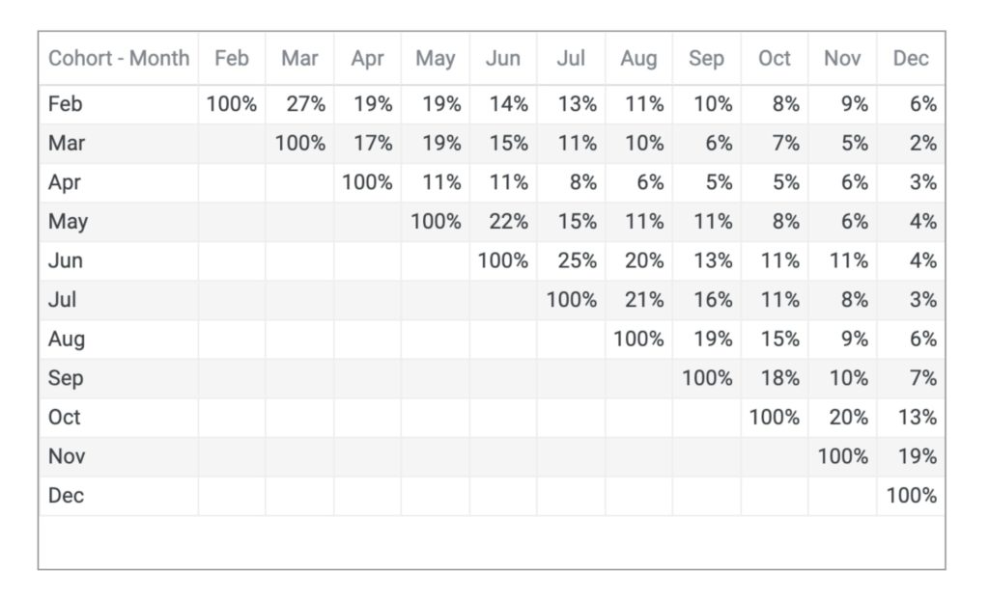Select the Dec row label
Image resolution: width=989 pixels, height=599 pixels.
[x=67, y=496]
